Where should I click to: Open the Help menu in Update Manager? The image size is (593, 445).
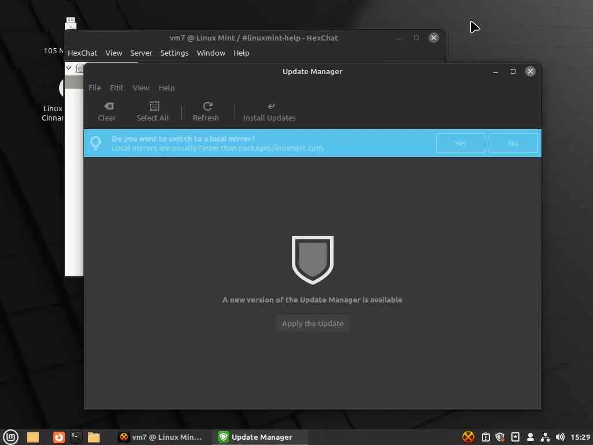(166, 88)
